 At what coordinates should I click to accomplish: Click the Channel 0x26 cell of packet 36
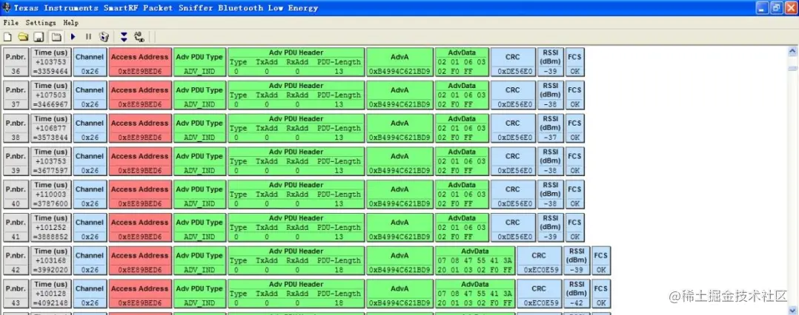tap(90, 62)
